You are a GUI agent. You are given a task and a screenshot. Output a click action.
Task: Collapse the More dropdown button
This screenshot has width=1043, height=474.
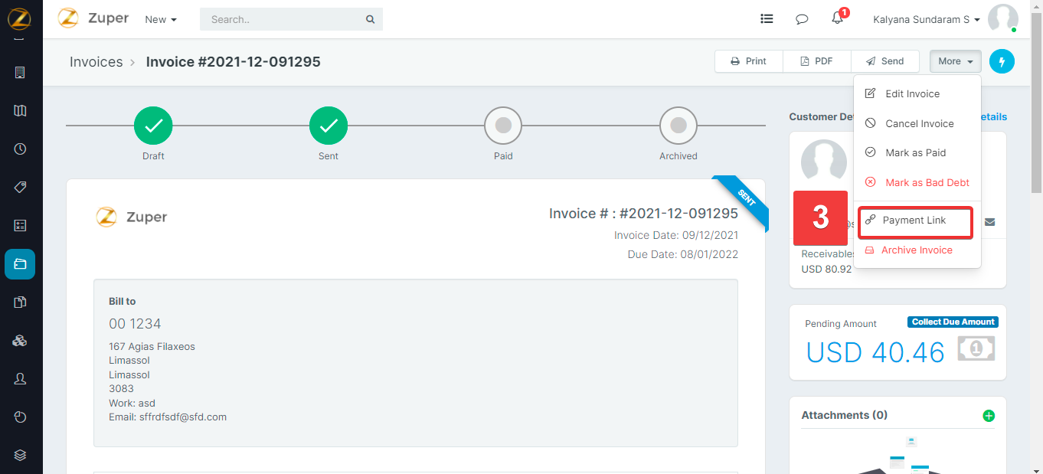pyautogui.click(x=955, y=61)
